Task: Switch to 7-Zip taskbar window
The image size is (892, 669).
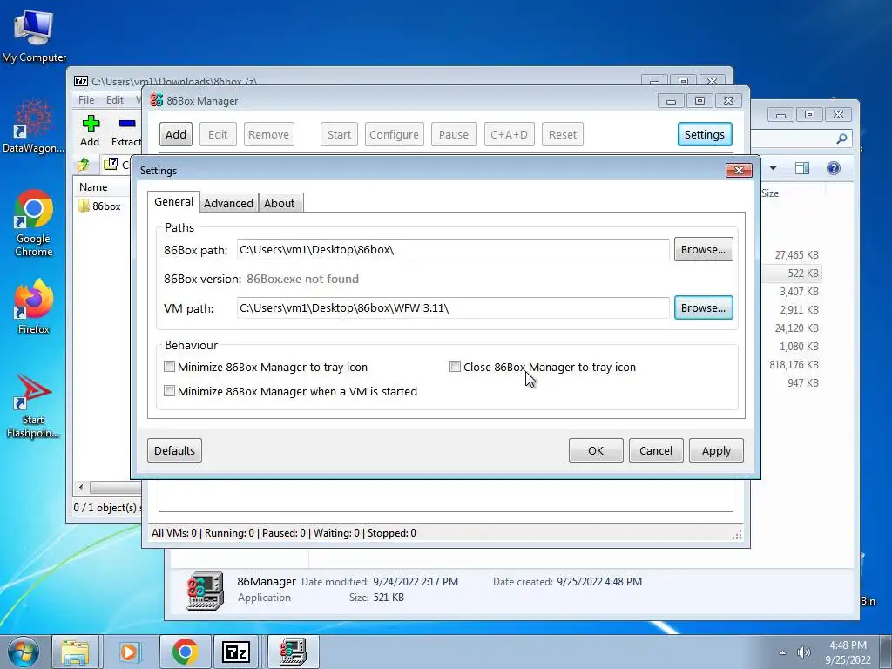Action: (237, 652)
